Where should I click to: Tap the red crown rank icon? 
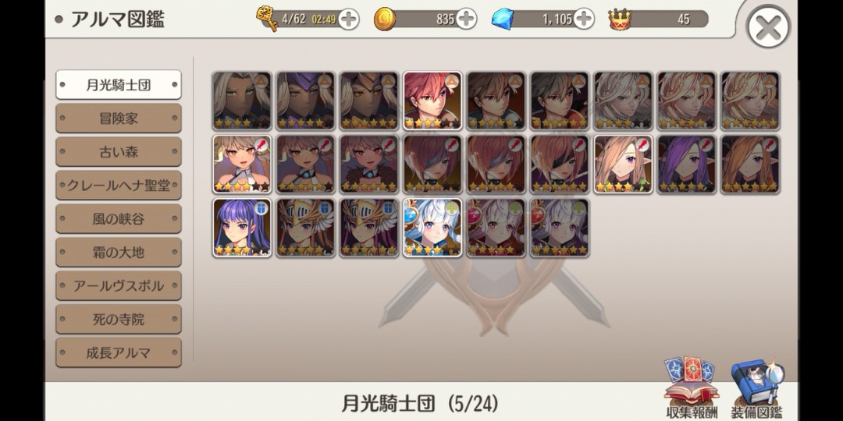point(620,19)
